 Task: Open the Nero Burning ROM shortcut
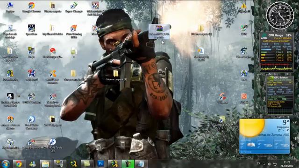(x=74, y=32)
